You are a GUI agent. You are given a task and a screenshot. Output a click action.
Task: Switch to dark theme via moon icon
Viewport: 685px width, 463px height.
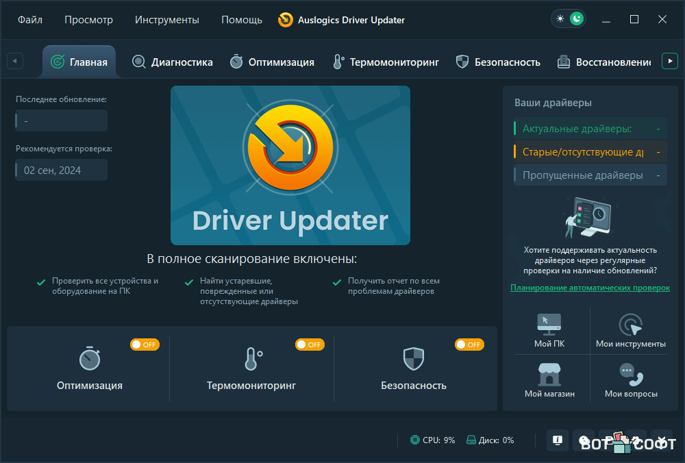pyautogui.click(x=577, y=18)
